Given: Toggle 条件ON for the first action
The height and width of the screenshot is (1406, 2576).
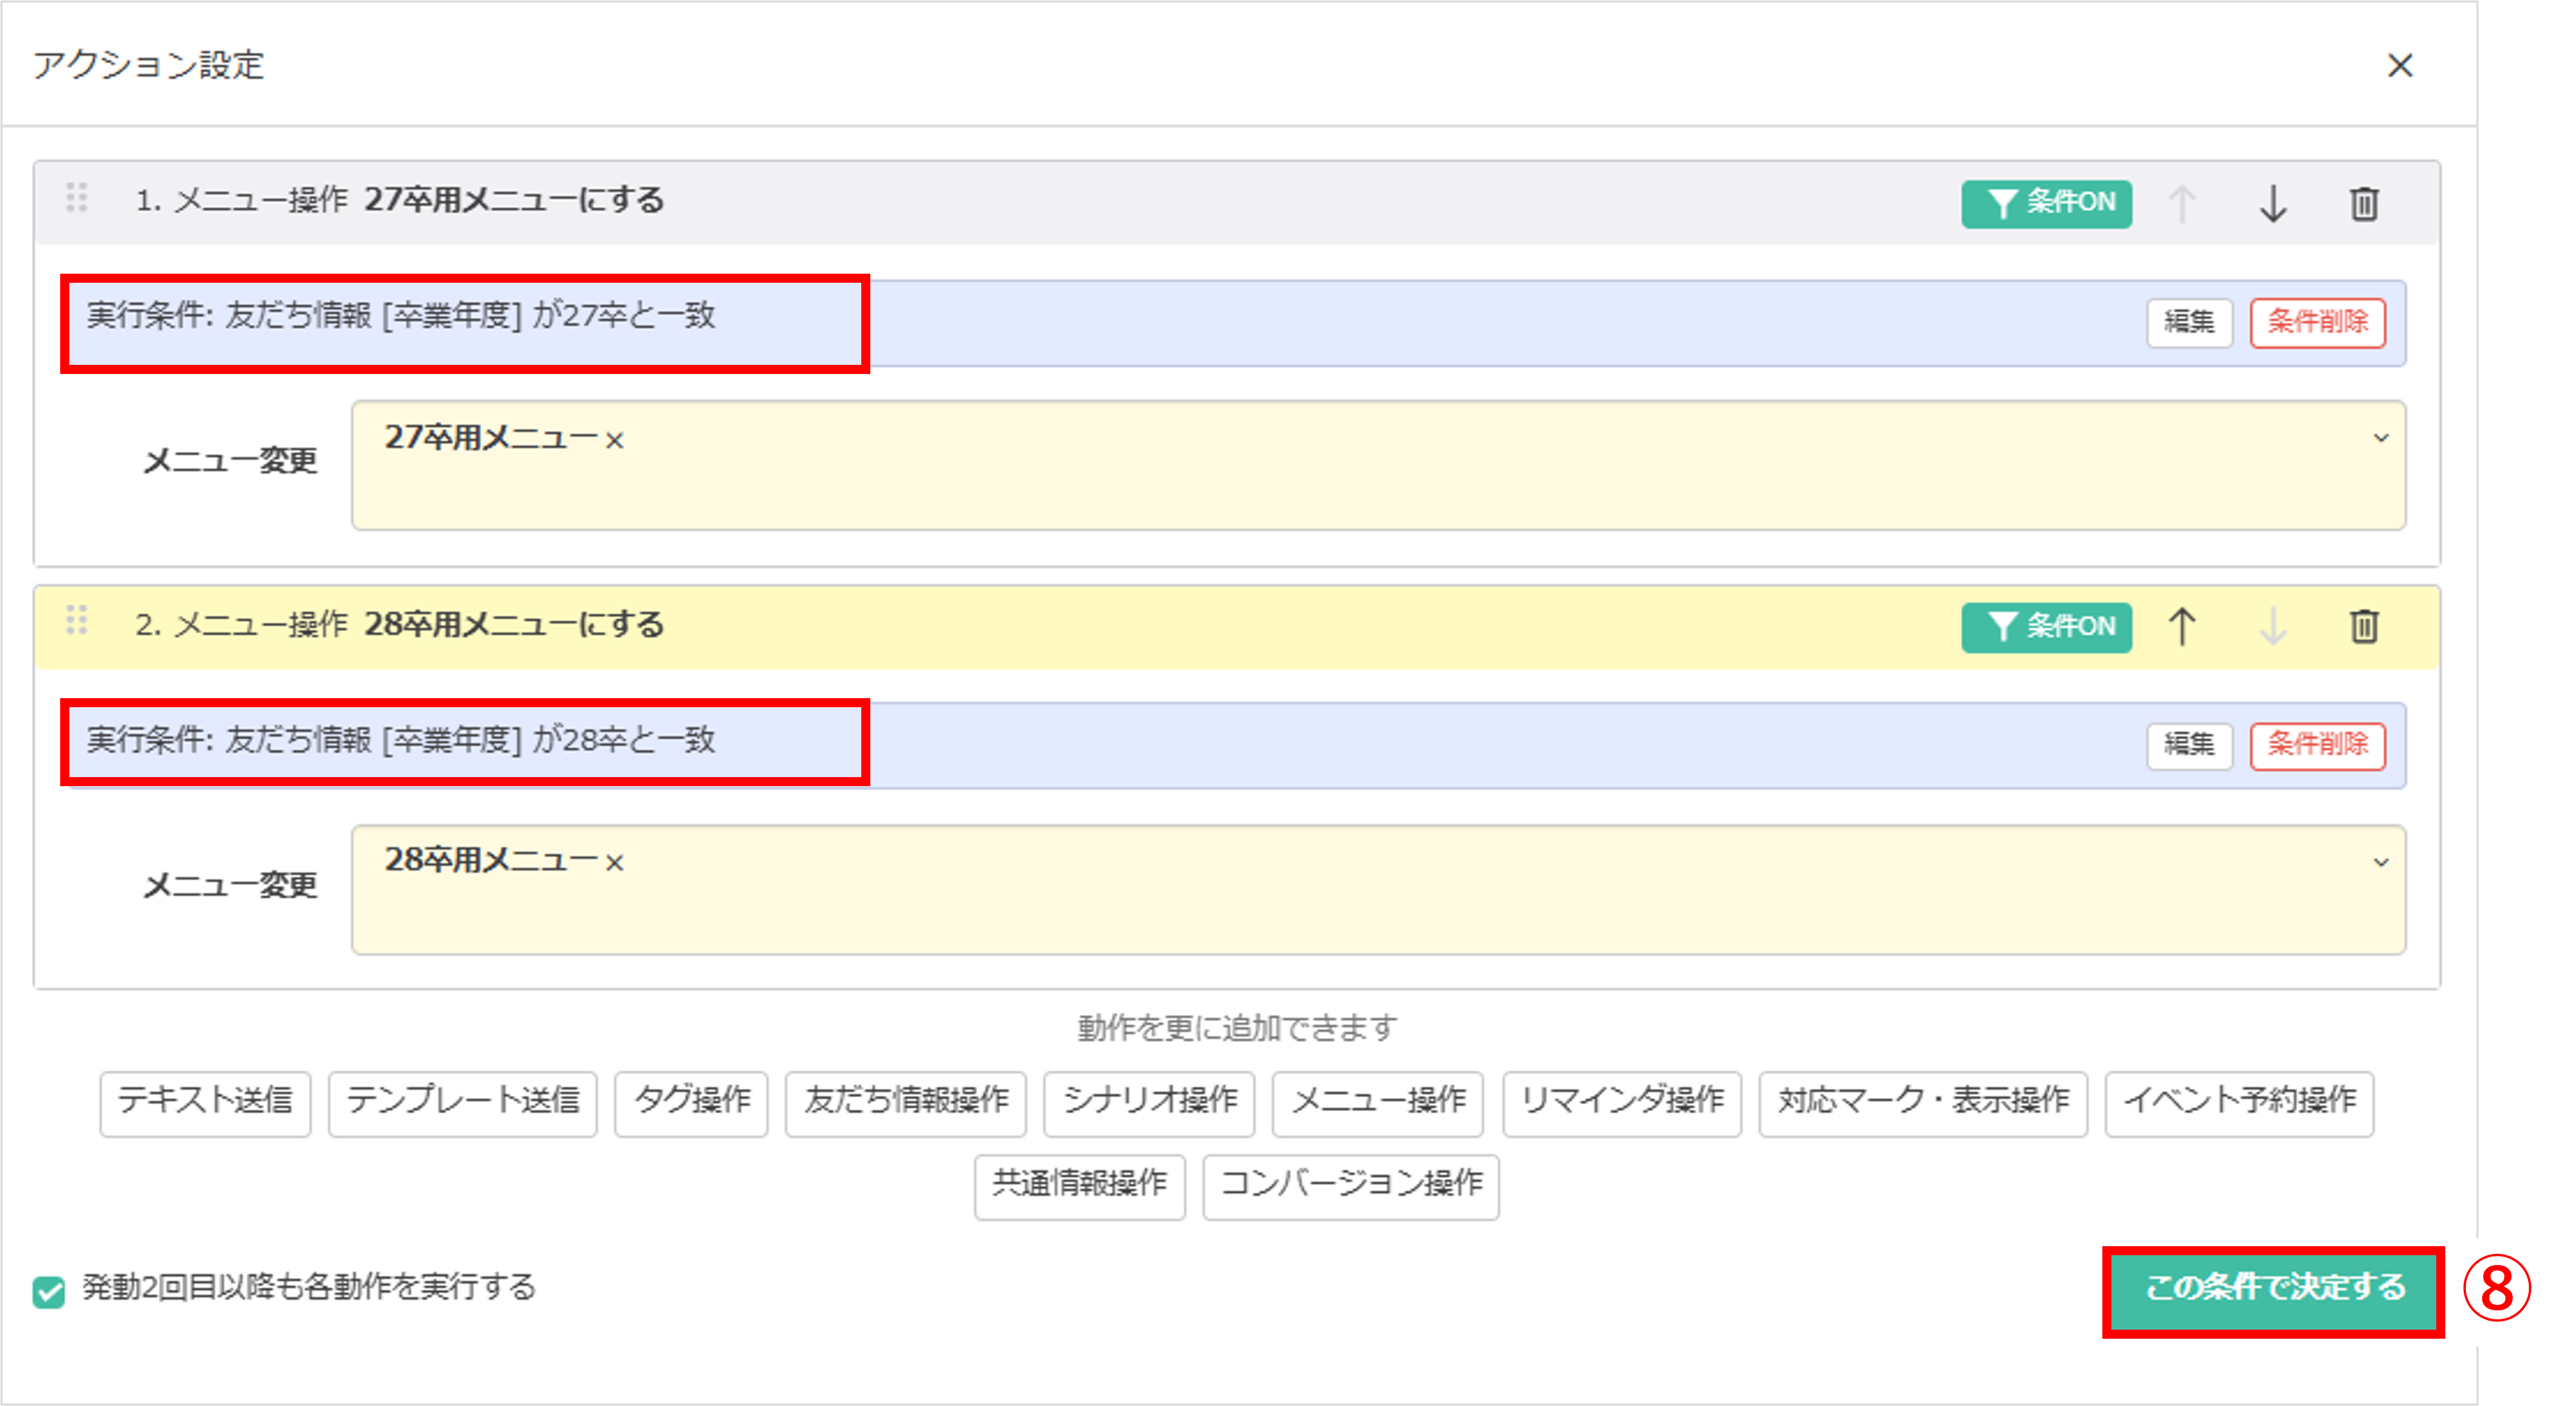Looking at the screenshot, I should pyautogui.click(x=2046, y=203).
